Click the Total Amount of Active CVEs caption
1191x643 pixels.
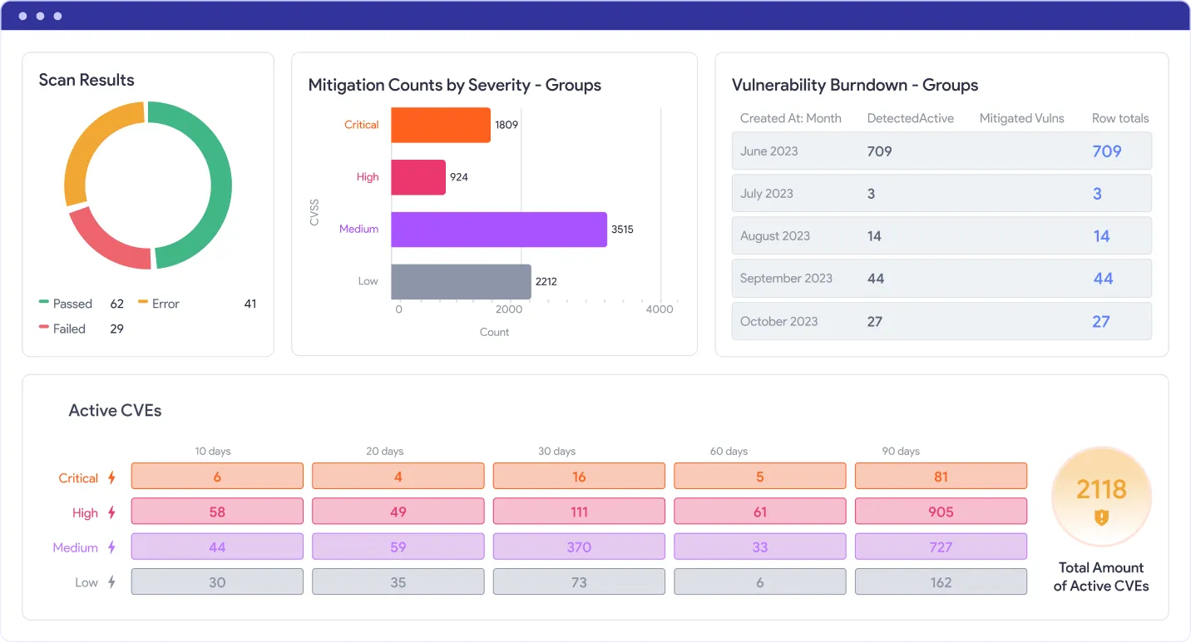pyautogui.click(x=1101, y=576)
